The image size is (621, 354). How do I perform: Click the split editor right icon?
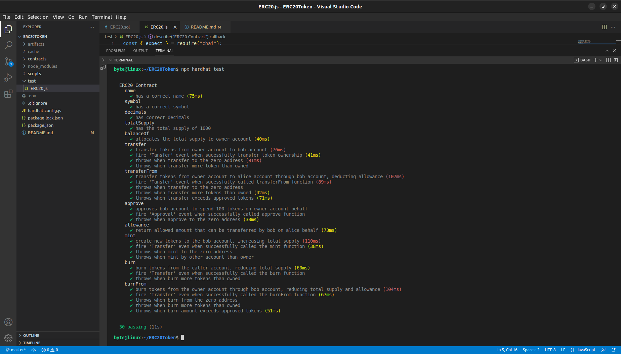pos(604,27)
